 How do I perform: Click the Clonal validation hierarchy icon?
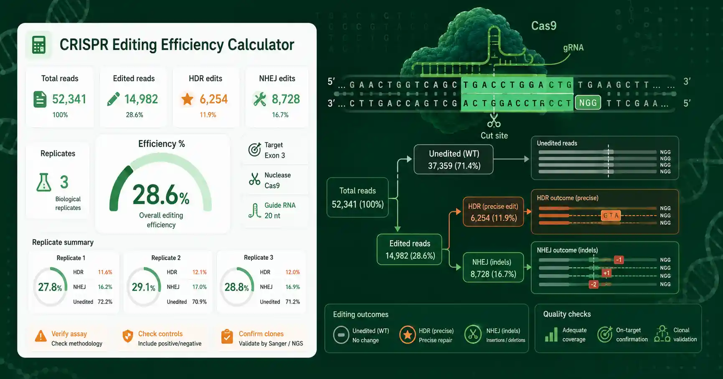(x=662, y=334)
